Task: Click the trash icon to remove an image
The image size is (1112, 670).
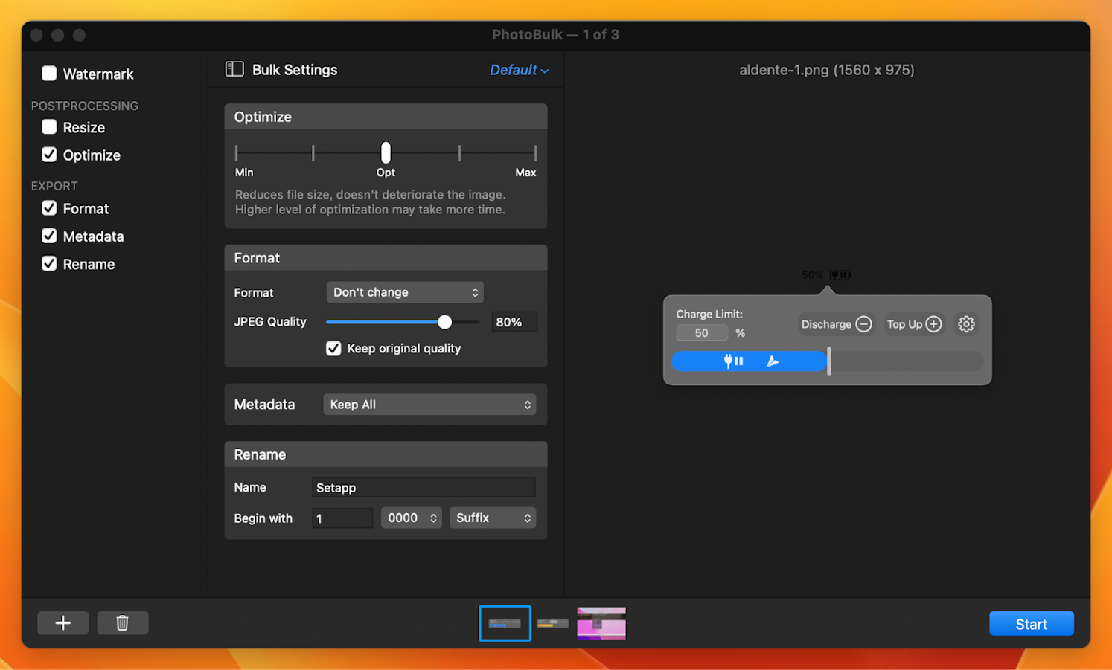Action: 122,622
